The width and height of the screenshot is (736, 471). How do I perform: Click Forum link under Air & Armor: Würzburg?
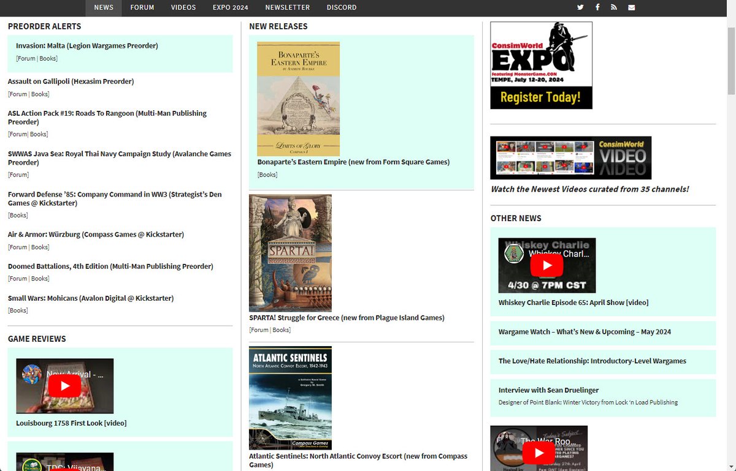coord(18,247)
